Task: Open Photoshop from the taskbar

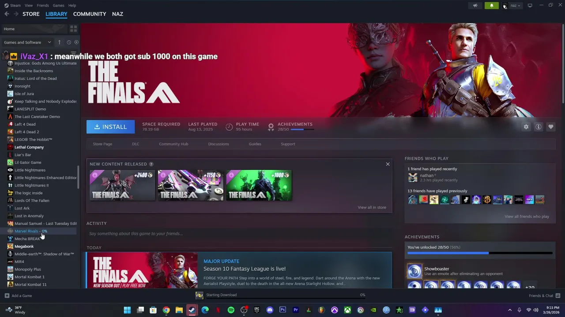Action: click(x=282, y=310)
